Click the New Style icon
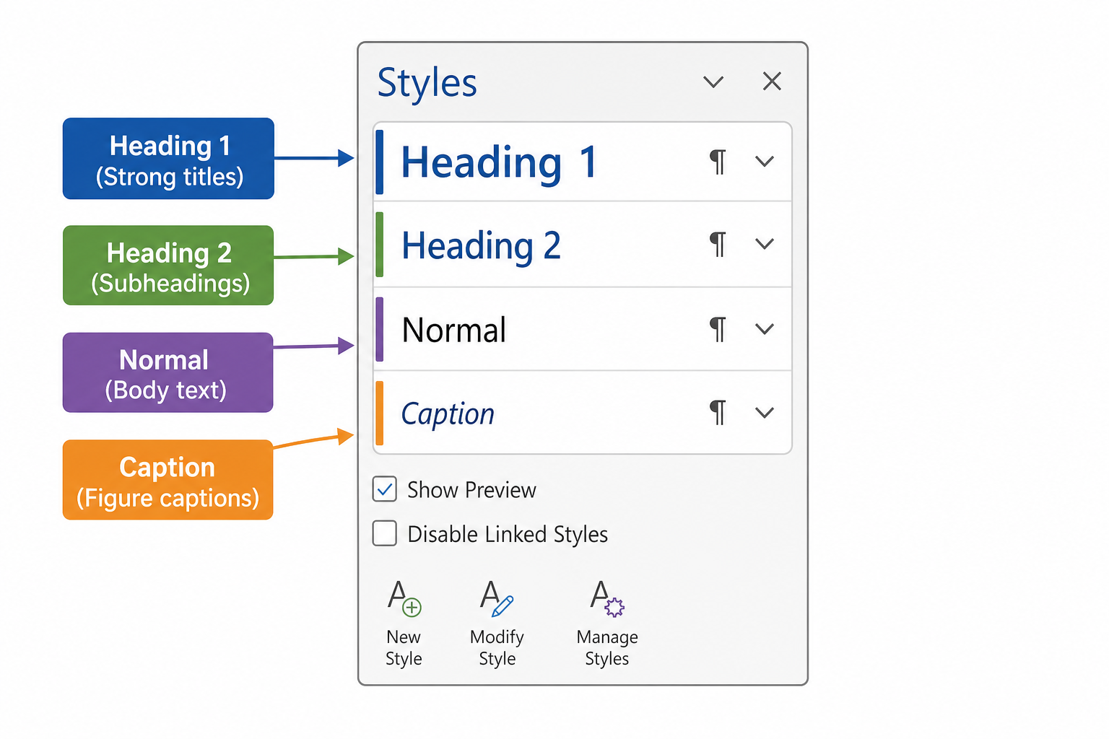Image resolution: width=1109 pixels, height=739 pixels. (404, 599)
